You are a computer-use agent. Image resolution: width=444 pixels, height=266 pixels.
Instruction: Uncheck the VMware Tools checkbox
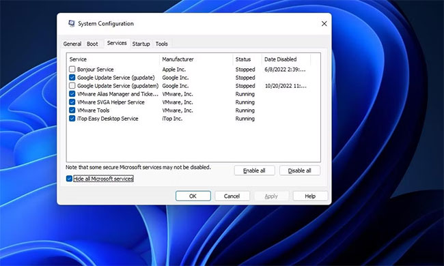pos(72,110)
